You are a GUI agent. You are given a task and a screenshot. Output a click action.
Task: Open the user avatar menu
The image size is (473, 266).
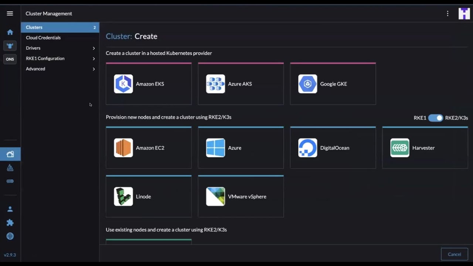pyautogui.click(x=464, y=14)
